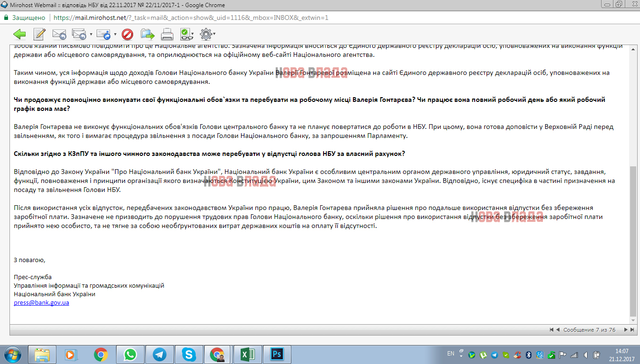Expand the forward options dropdown arrow

click(x=115, y=35)
